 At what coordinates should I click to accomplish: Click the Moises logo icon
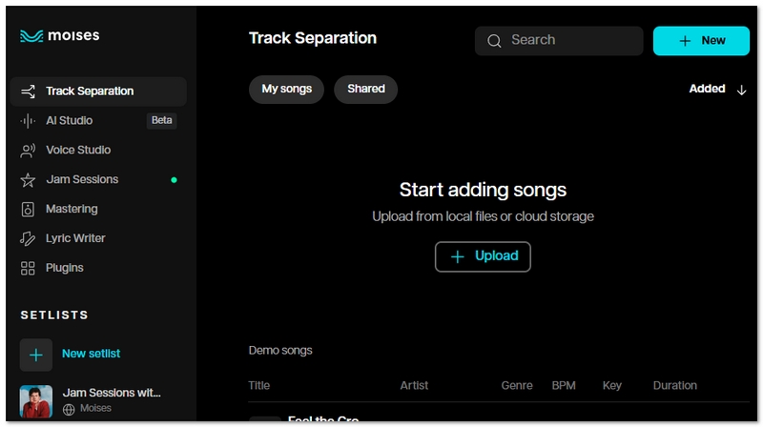point(31,36)
